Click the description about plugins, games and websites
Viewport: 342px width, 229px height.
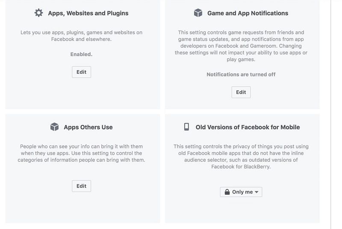(x=81, y=36)
